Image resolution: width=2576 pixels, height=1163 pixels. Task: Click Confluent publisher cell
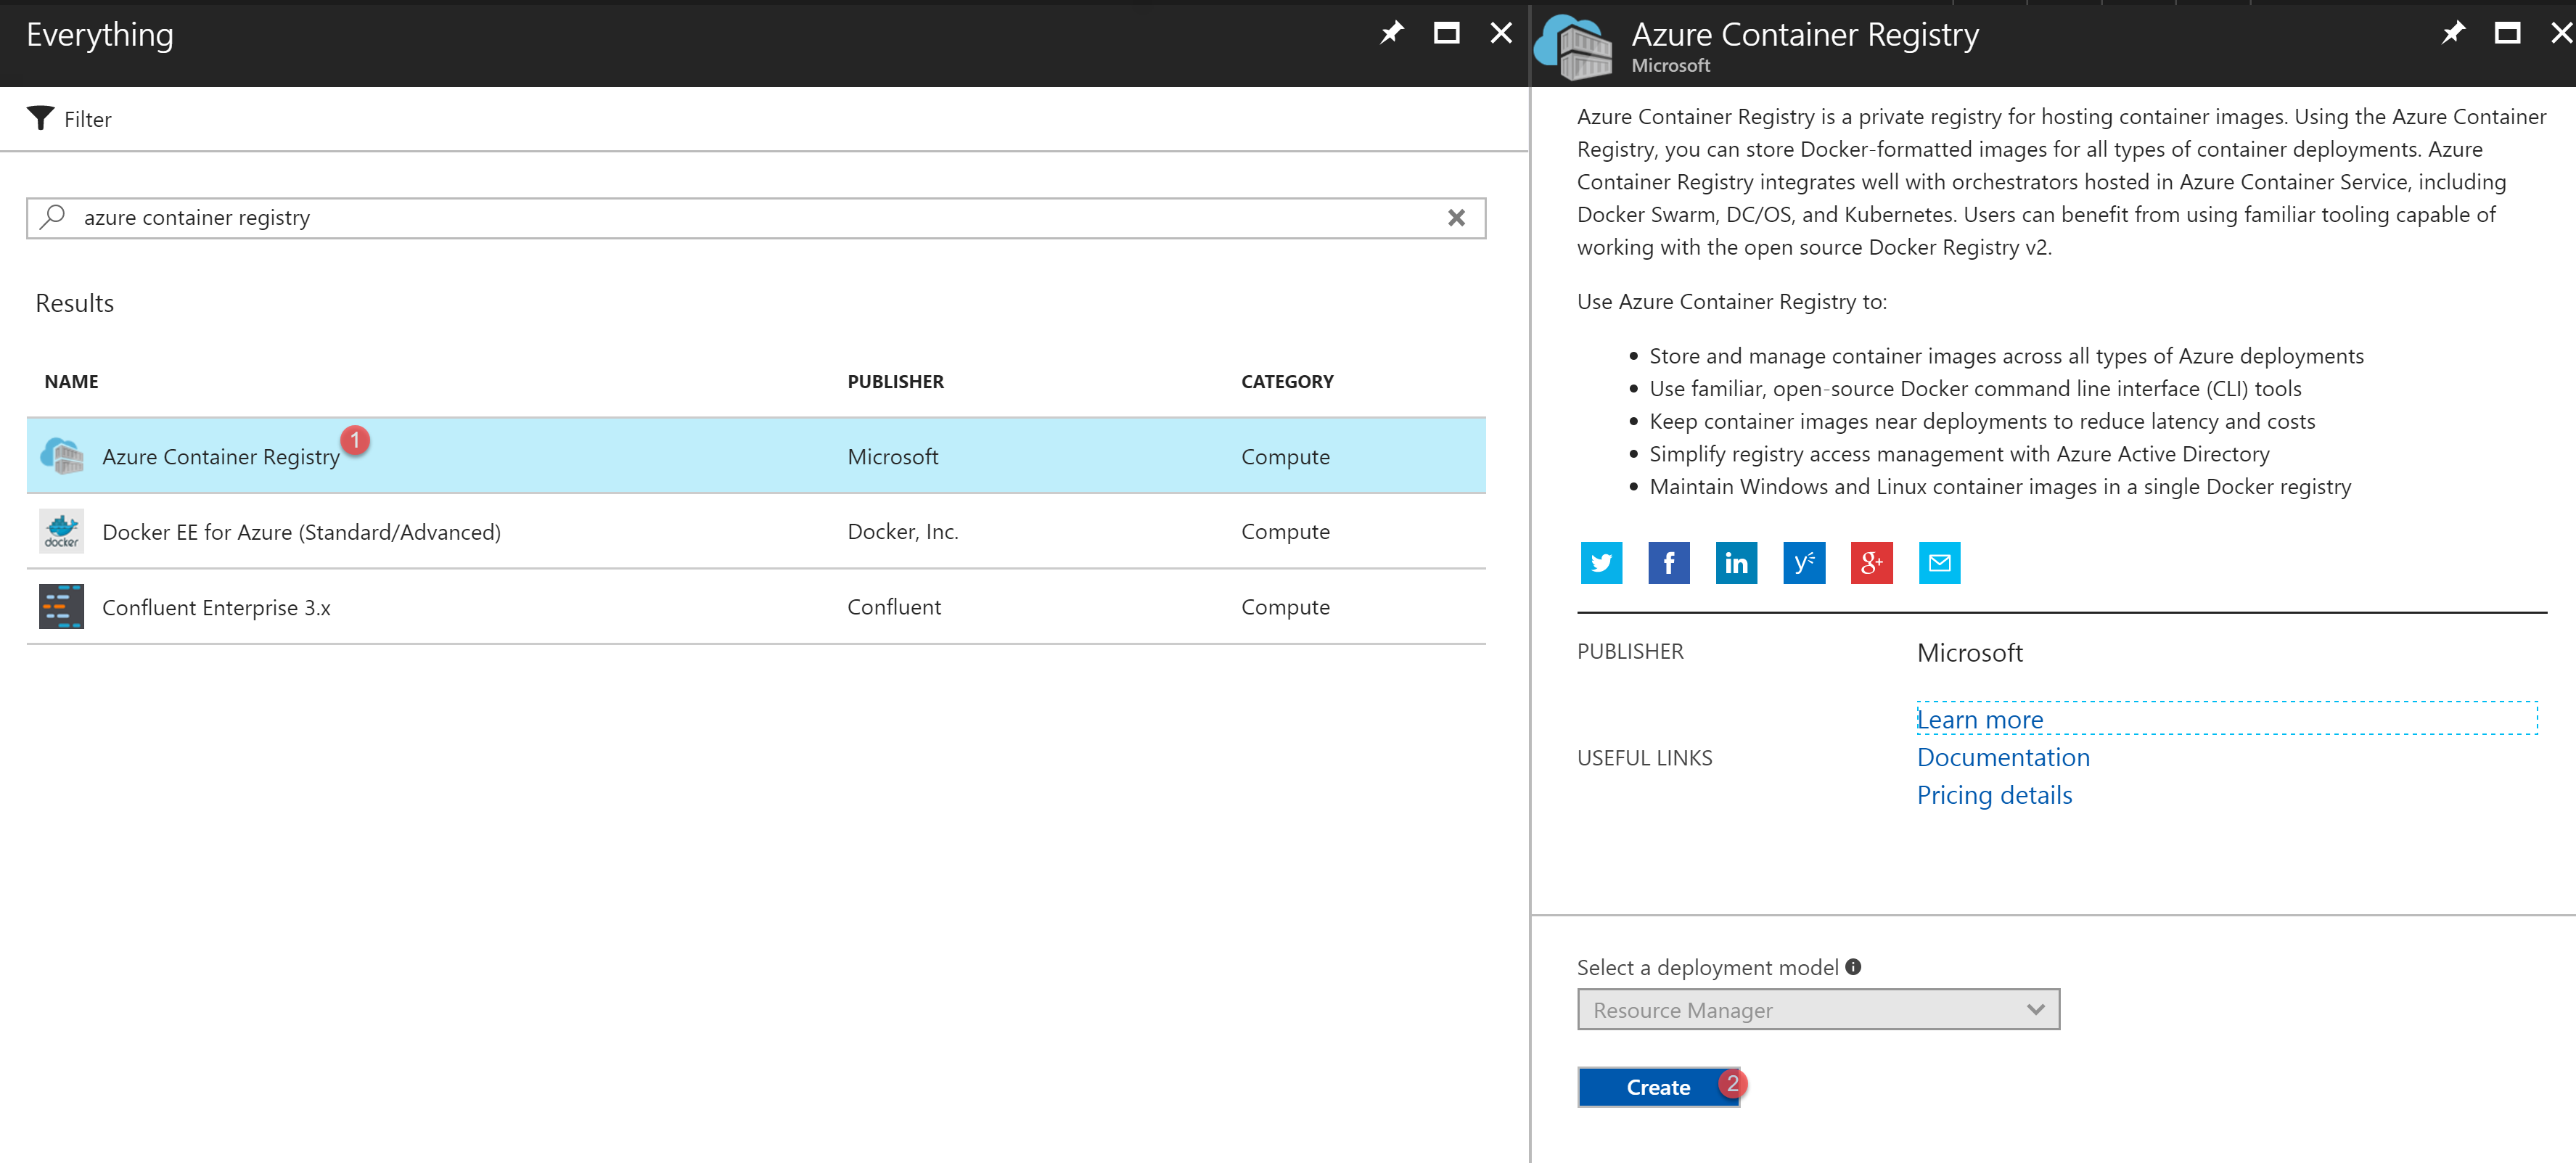894,606
